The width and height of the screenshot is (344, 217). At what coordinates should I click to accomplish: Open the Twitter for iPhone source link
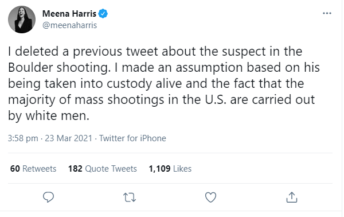(132, 138)
